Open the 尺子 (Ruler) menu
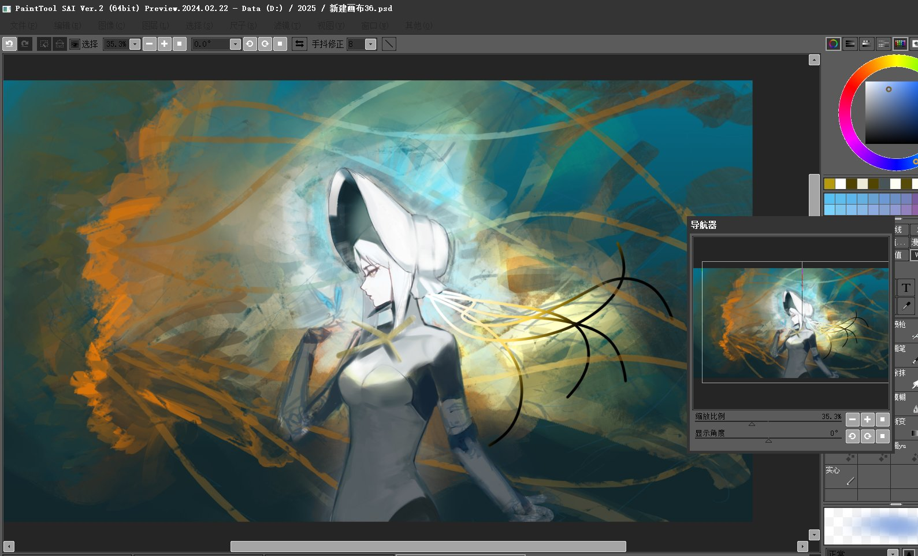Image resolution: width=918 pixels, height=556 pixels. point(243,25)
